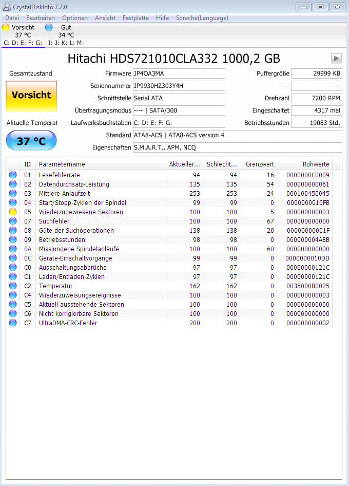Click the blue dot for Nicht korrigierbare Sektoren
The height and width of the screenshot is (486, 349).
pyautogui.click(x=13, y=314)
